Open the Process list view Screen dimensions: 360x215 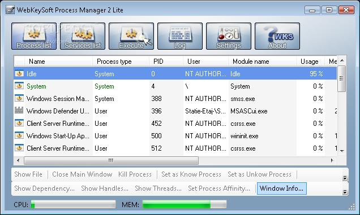34,36
